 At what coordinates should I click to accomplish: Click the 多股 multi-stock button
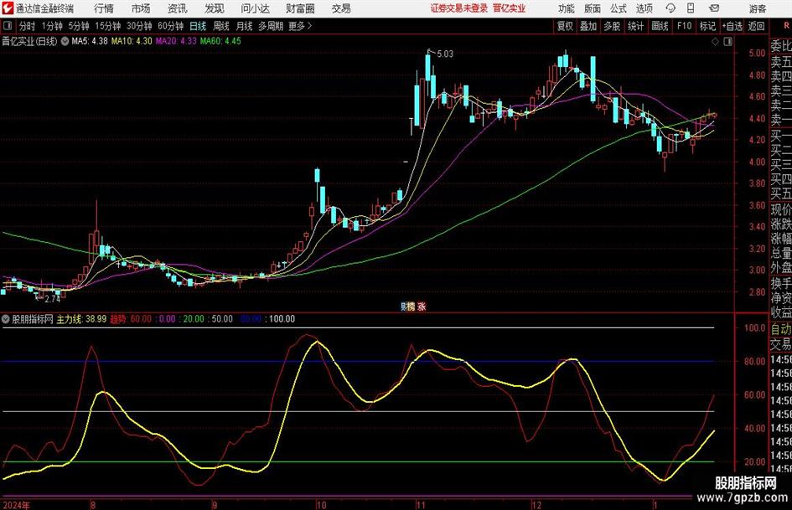[612, 26]
